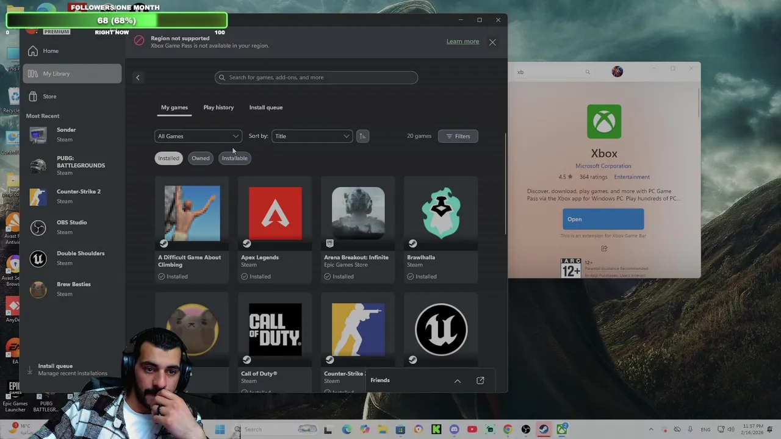Image resolution: width=781 pixels, height=439 pixels.
Task: Click the Microsoft Store search box
Action: 553,72
